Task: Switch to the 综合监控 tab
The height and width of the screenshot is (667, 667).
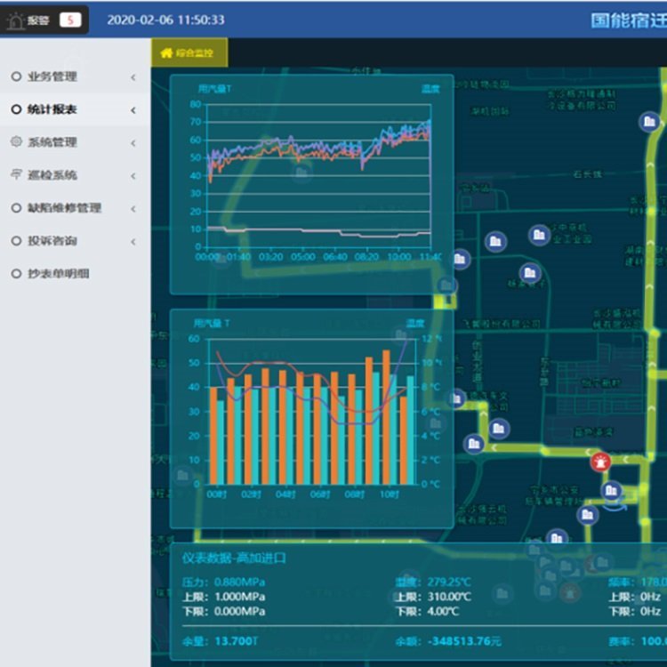Action: coord(189,53)
